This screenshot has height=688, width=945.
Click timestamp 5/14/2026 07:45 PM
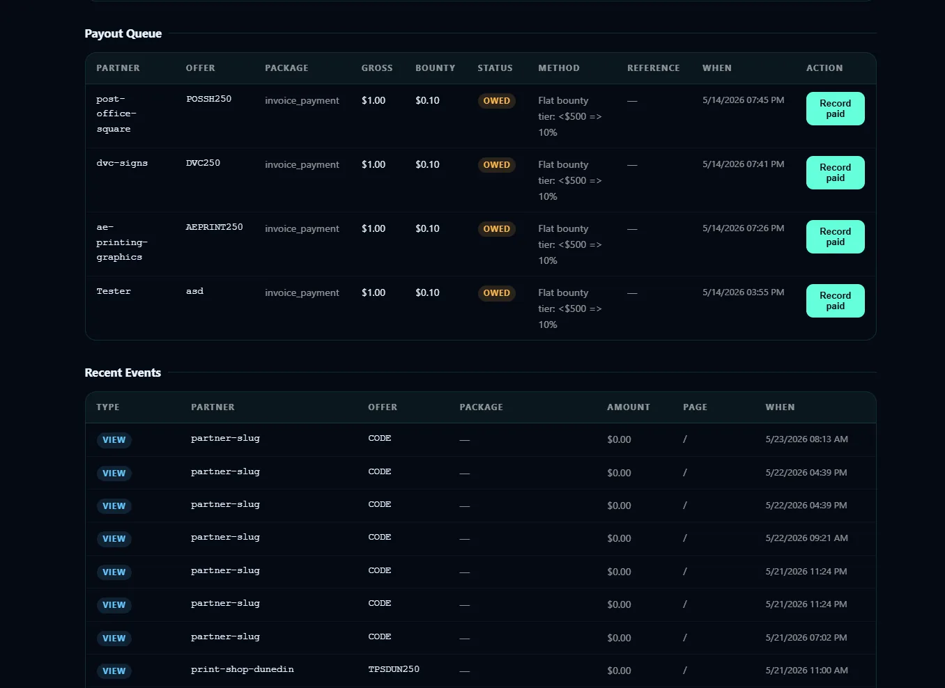coord(743,100)
